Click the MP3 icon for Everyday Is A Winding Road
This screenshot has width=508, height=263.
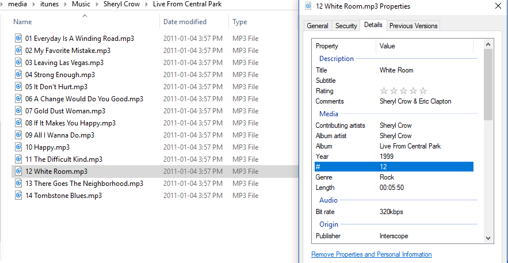(19, 39)
